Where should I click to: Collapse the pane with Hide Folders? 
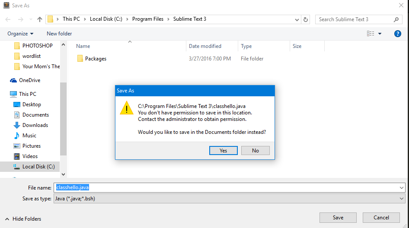[x=23, y=219]
